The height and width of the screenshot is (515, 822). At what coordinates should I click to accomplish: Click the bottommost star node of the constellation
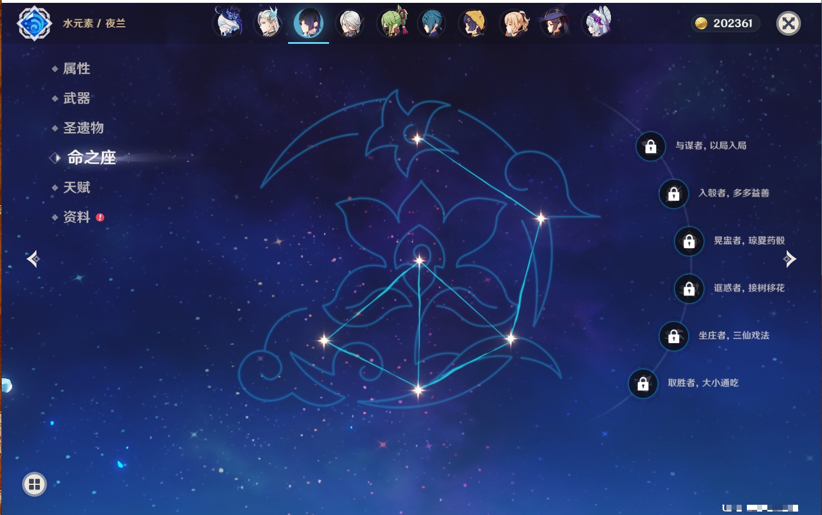(x=418, y=390)
